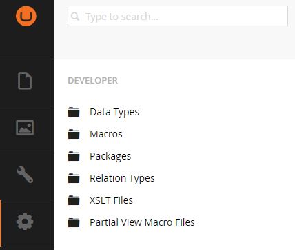Click the Macros folder icon
The width and height of the screenshot is (295, 250).
74,134
